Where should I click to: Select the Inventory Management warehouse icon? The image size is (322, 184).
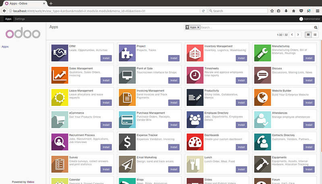(x=195, y=53)
